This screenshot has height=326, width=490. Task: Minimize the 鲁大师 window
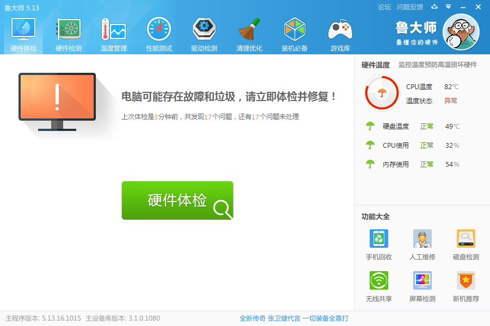pyautogui.click(x=463, y=7)
